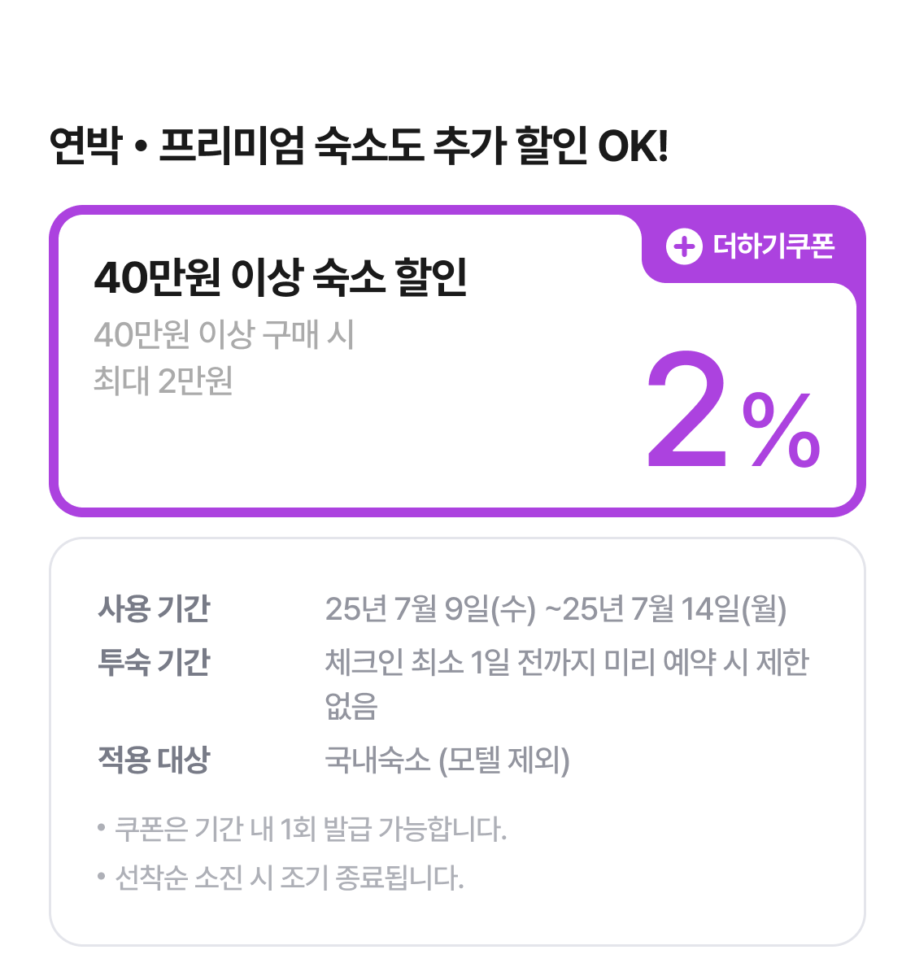The image size is (915, 976).
Task: Click the plus icon on the coupon badge
Action: 684,246
